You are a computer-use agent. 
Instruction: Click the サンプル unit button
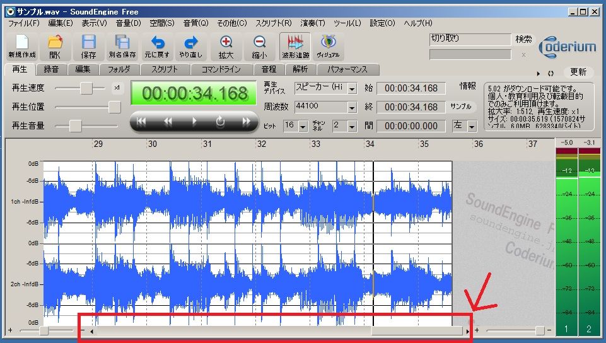click(x=461, y=107)
